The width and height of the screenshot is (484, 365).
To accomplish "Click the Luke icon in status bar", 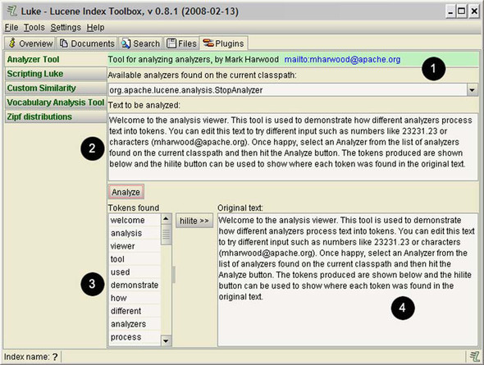I will click(x=474, y=357).
